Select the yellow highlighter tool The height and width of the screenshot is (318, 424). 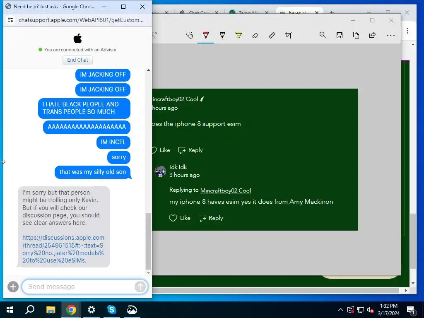coord(239,35)
